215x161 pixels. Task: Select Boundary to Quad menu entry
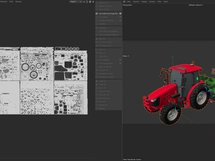pyautogui.click(x=108, y=77)
